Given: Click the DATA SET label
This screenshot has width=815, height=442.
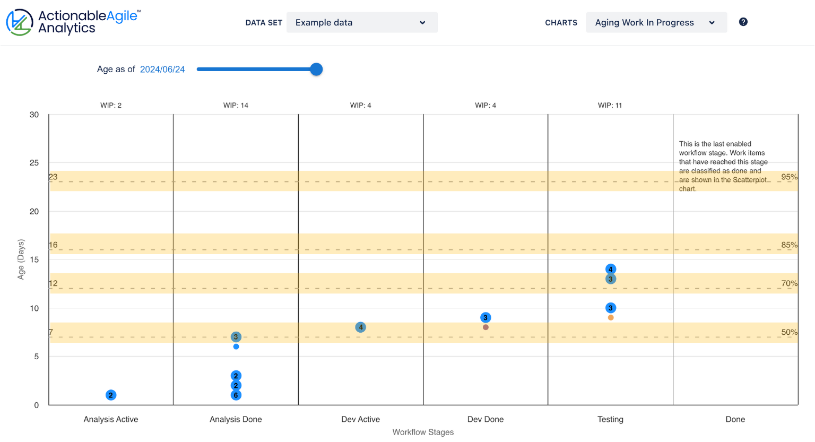Looking at the screenshot, I should [264, 22].
